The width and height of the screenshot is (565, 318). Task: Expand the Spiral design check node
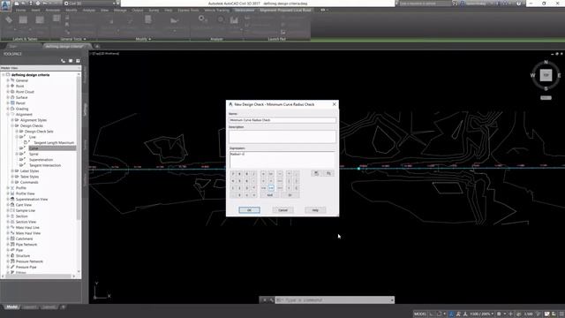[x=17, y=154]
